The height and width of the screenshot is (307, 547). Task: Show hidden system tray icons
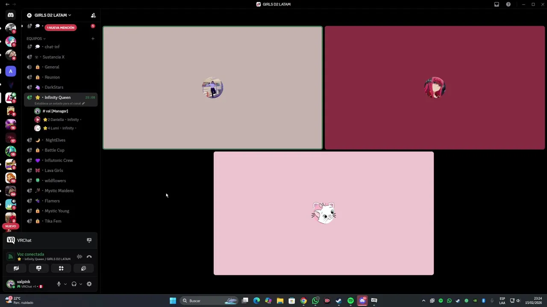(x=423, y=301)
